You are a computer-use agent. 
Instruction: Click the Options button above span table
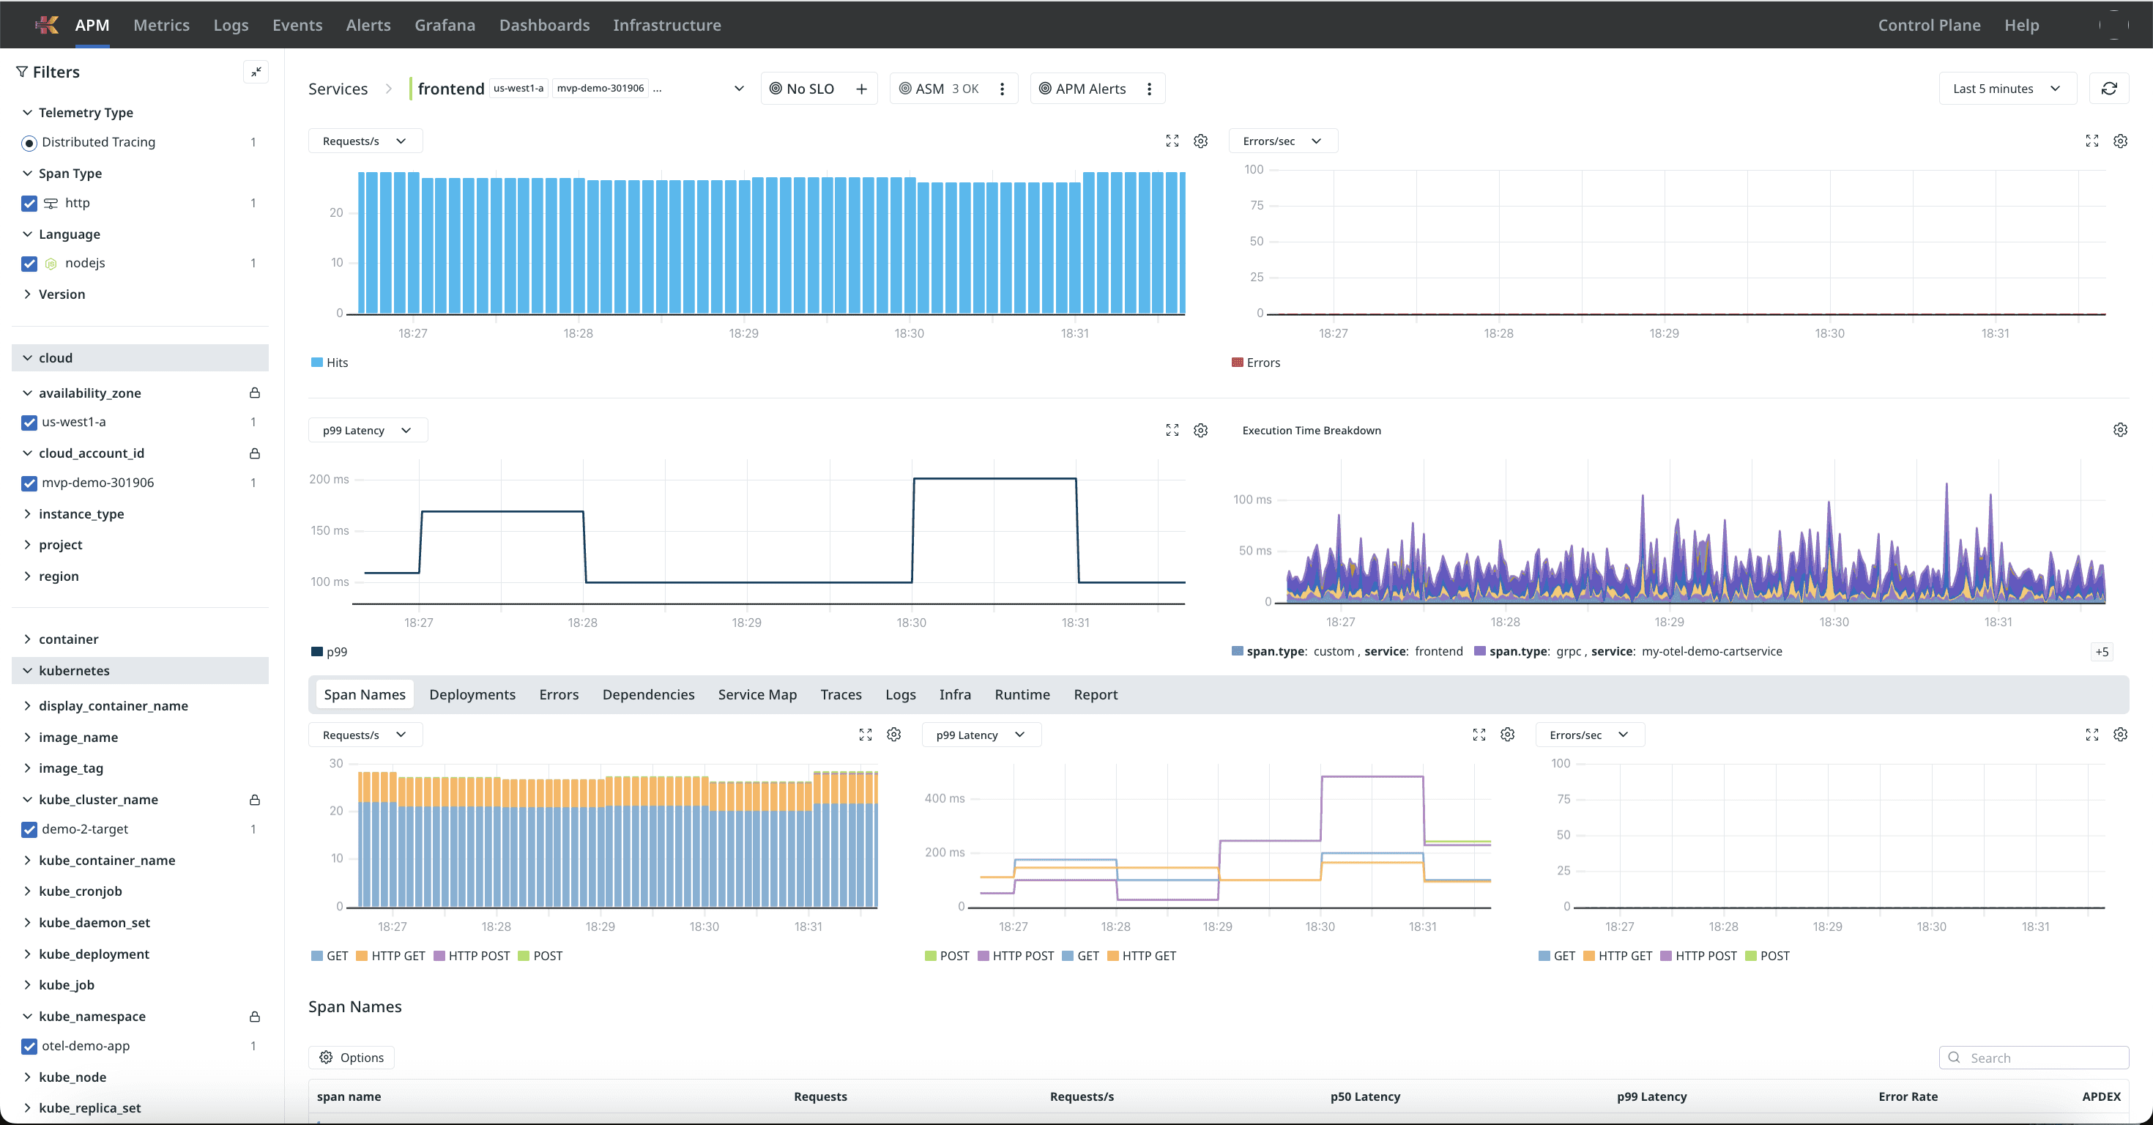(351, 1058)
